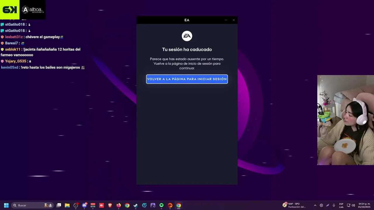Open the Windows Start menu
Viewport: 374px width, 210px height.
click(6, 205)
